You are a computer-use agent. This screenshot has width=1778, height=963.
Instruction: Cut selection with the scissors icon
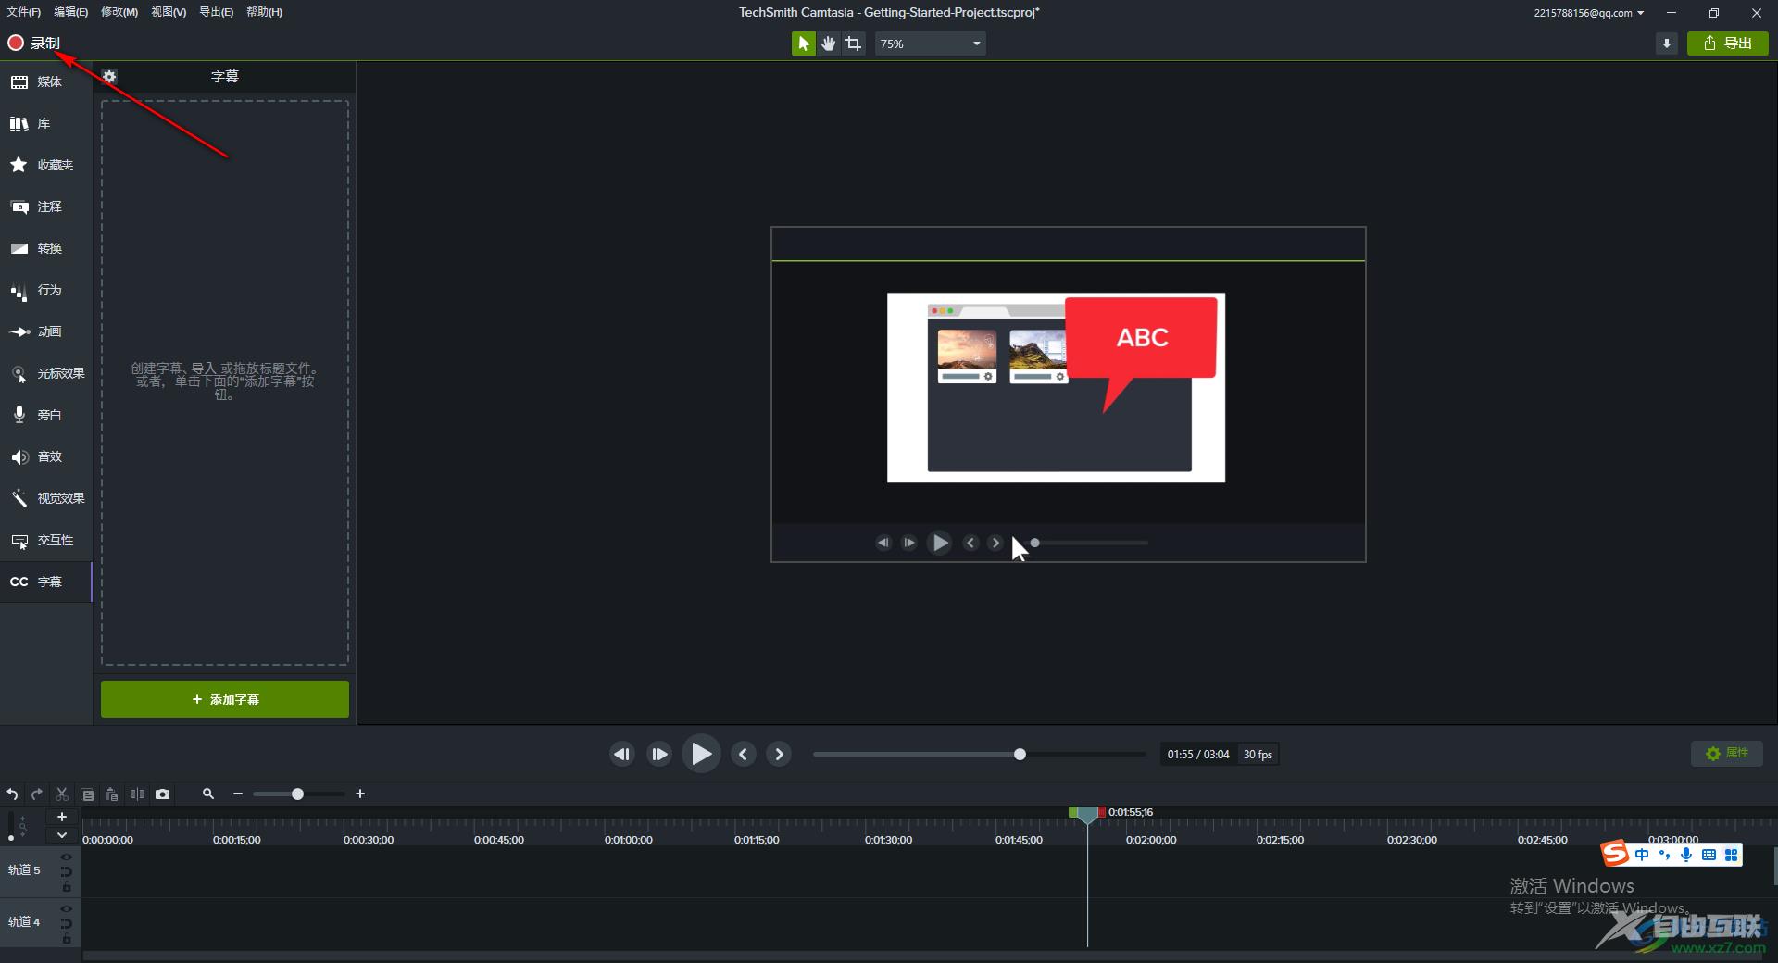(x=62, y=794)
